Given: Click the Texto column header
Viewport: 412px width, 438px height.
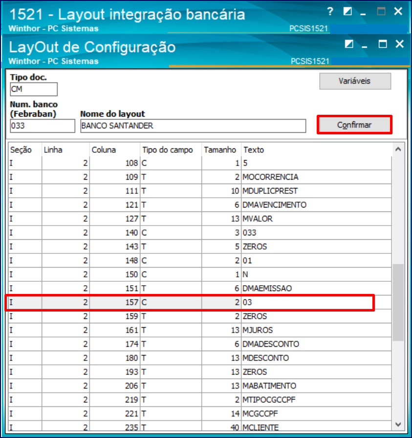Looking at the screenshot, I should tap(316, 150).
